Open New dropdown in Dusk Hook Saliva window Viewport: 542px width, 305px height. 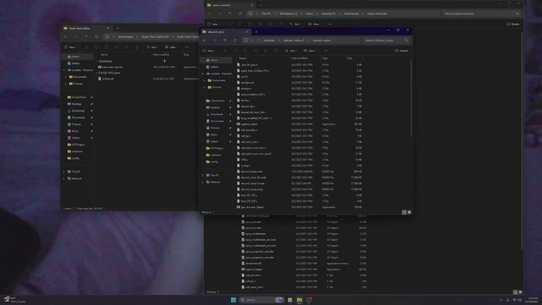click(70, 47)
